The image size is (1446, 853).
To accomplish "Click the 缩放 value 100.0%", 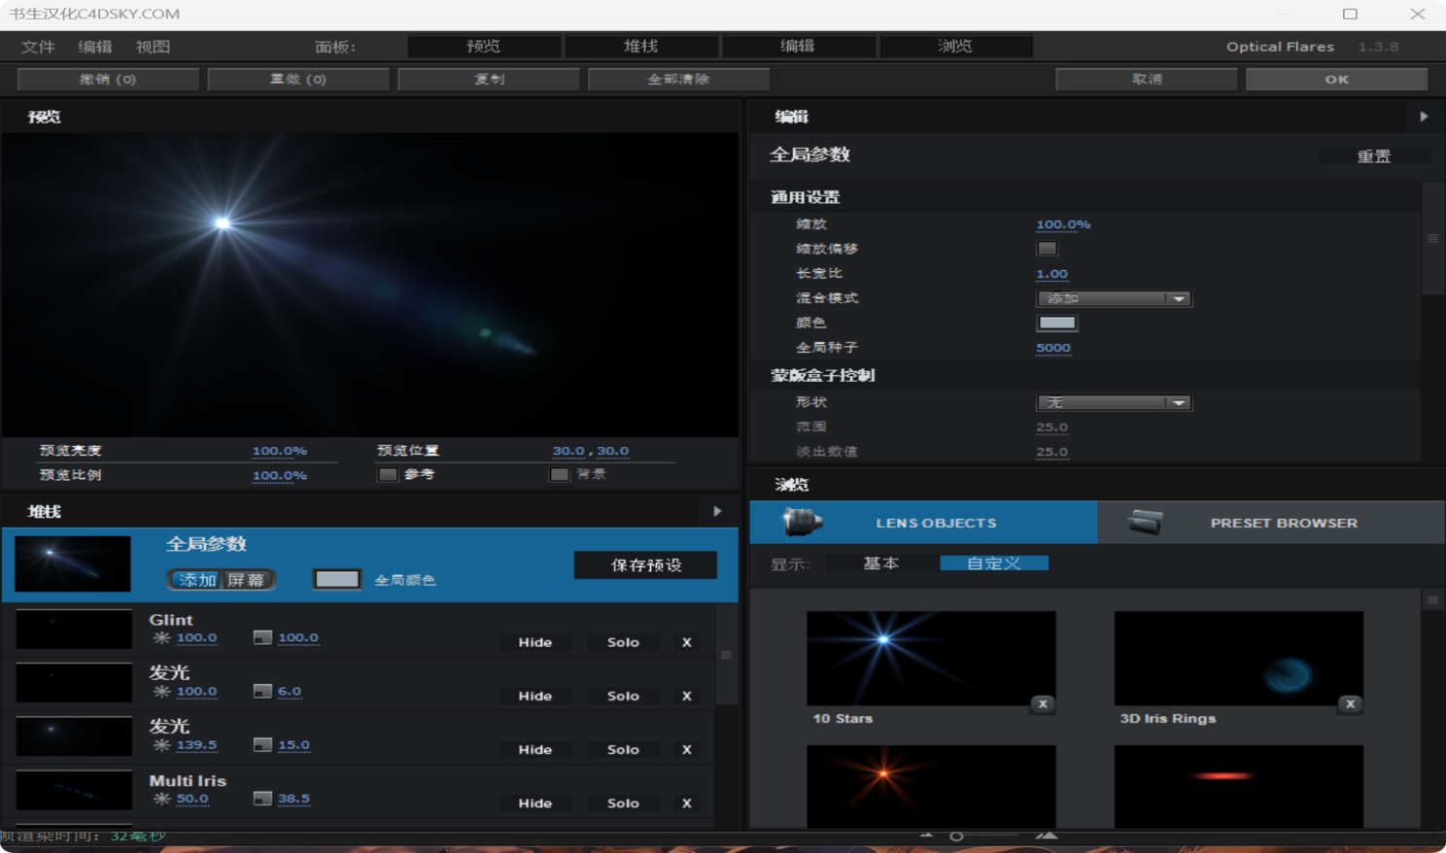I will [1063, 224].
